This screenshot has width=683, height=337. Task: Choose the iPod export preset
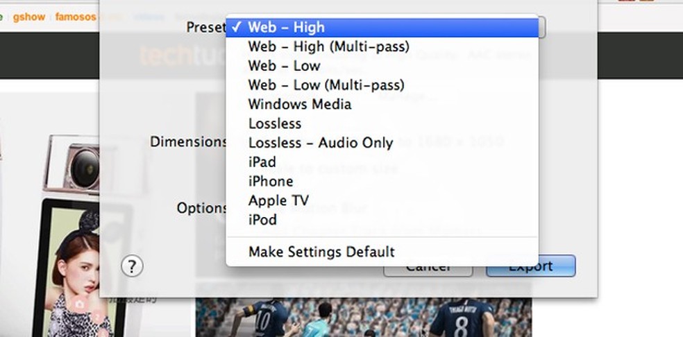(x=262, y=220)
